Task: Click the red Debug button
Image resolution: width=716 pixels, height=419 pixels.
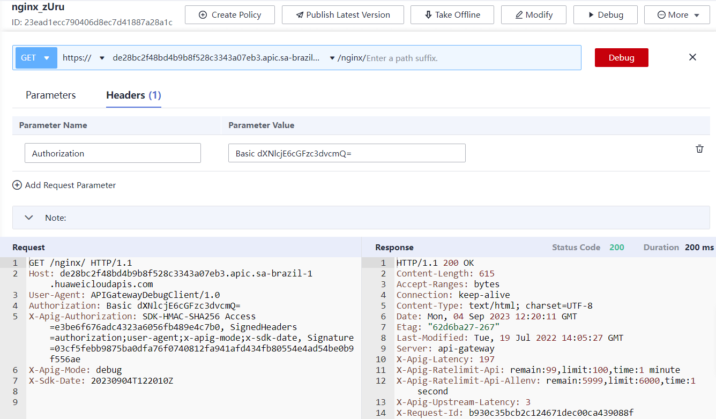Action: point(621,57)
